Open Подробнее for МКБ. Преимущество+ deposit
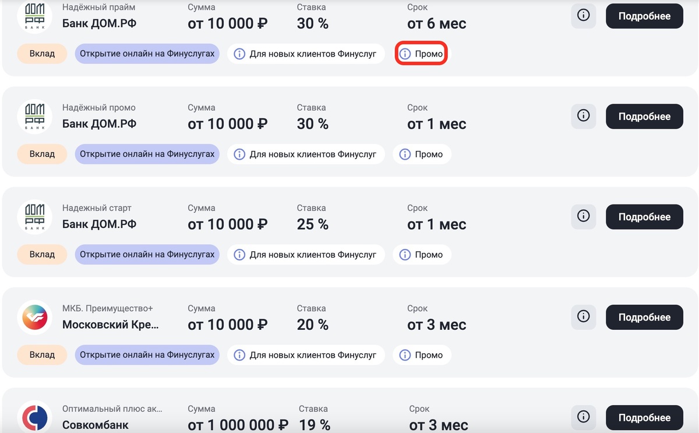699x433 pixels. pyautogui.click(x=644, y=317)
